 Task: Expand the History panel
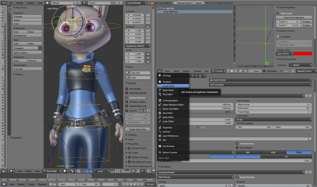pyautogui.click(x=19, y=74)
